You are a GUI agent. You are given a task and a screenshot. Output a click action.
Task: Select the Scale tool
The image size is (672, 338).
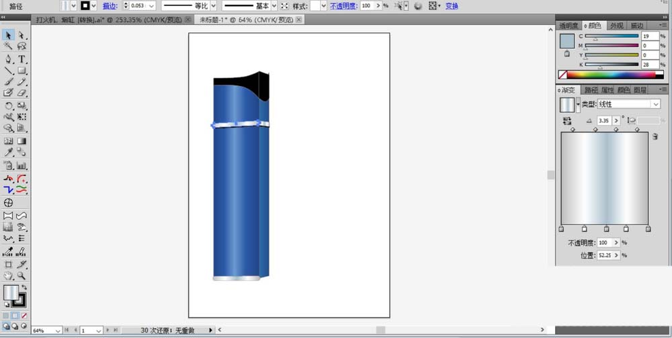[22, 105]
